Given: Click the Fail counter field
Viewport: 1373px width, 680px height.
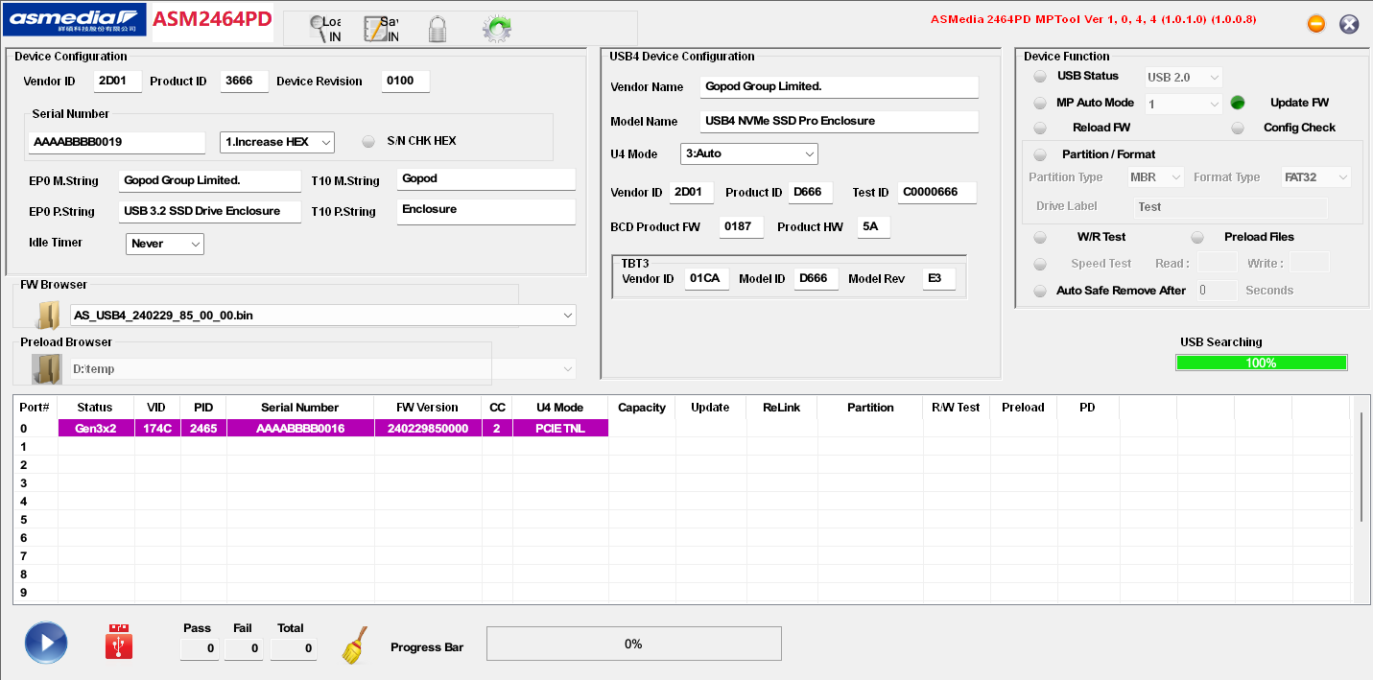Looking at the screenshot, I should [x=244, y=649].
